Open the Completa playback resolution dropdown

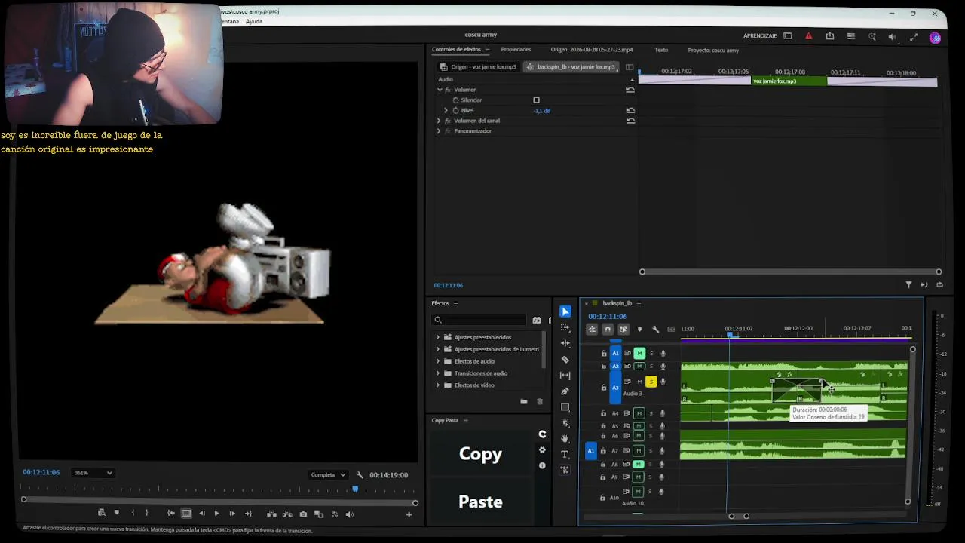pos(329,475)
